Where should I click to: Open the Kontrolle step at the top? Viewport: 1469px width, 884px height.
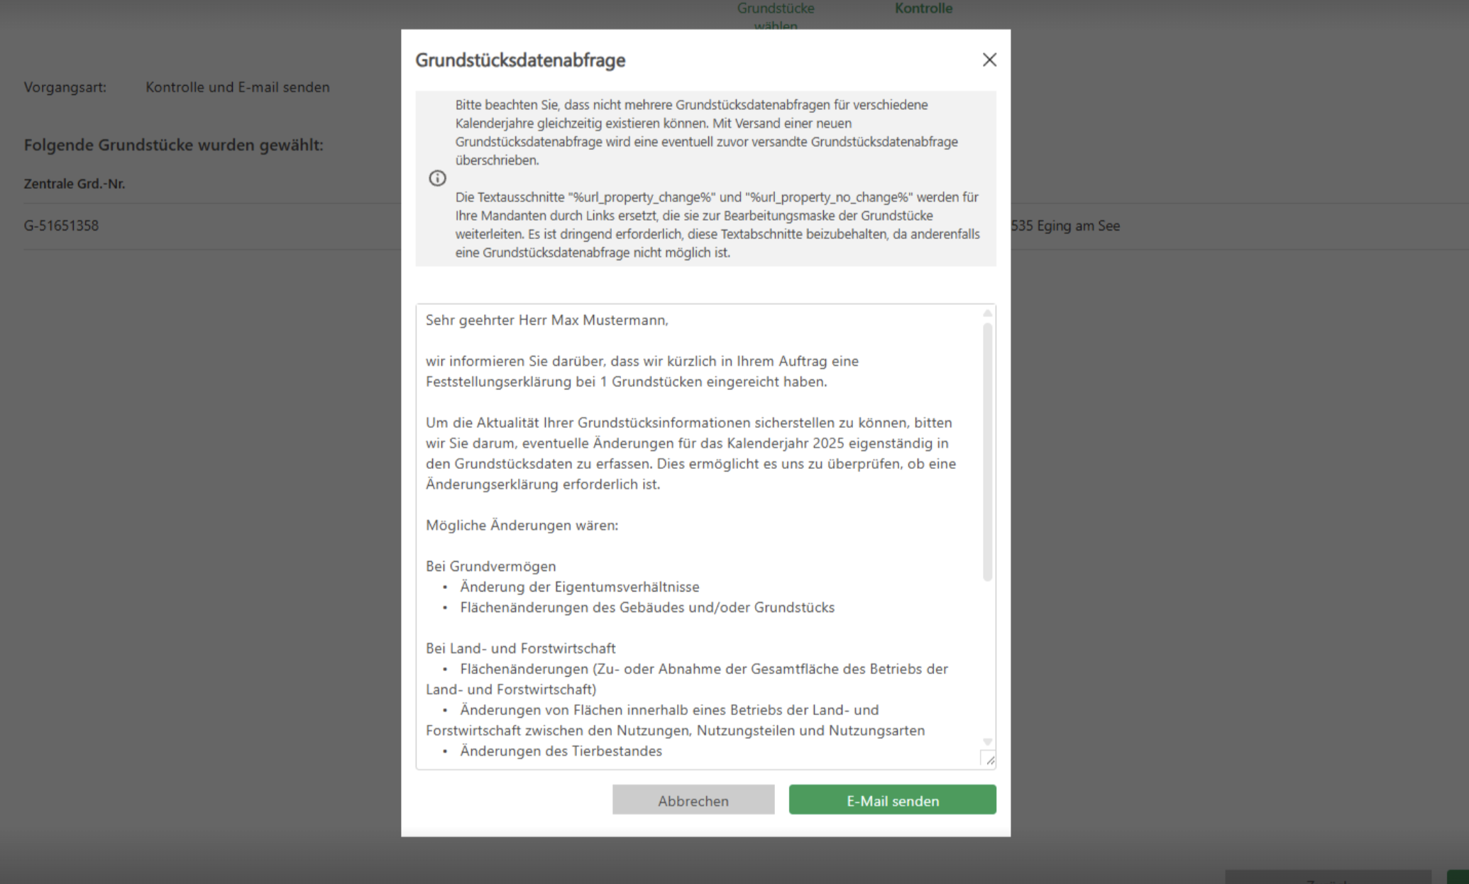click(923, 9)
